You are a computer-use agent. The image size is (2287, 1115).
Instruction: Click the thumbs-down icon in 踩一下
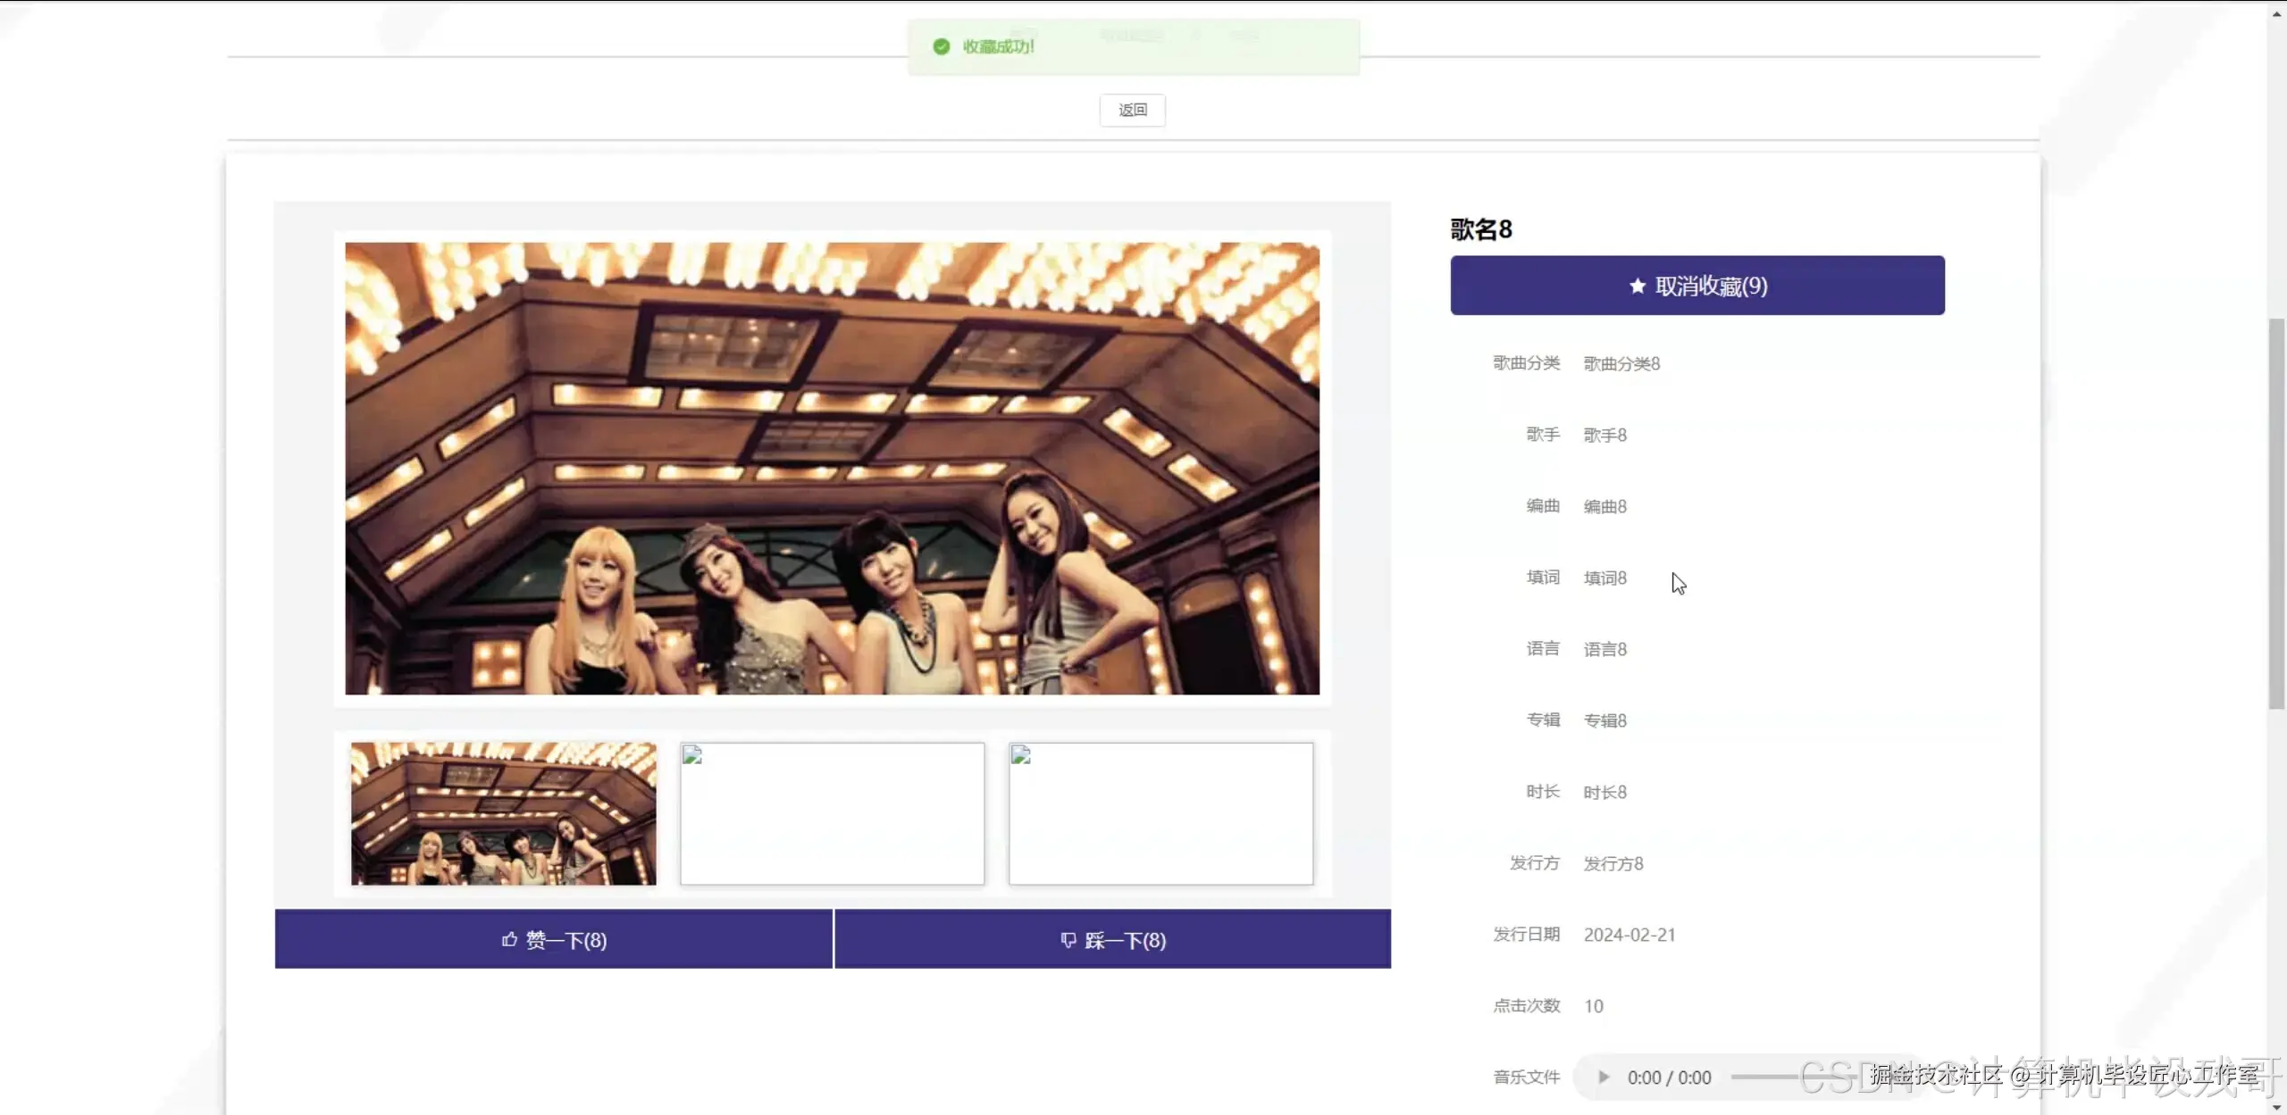point(1068,939)
